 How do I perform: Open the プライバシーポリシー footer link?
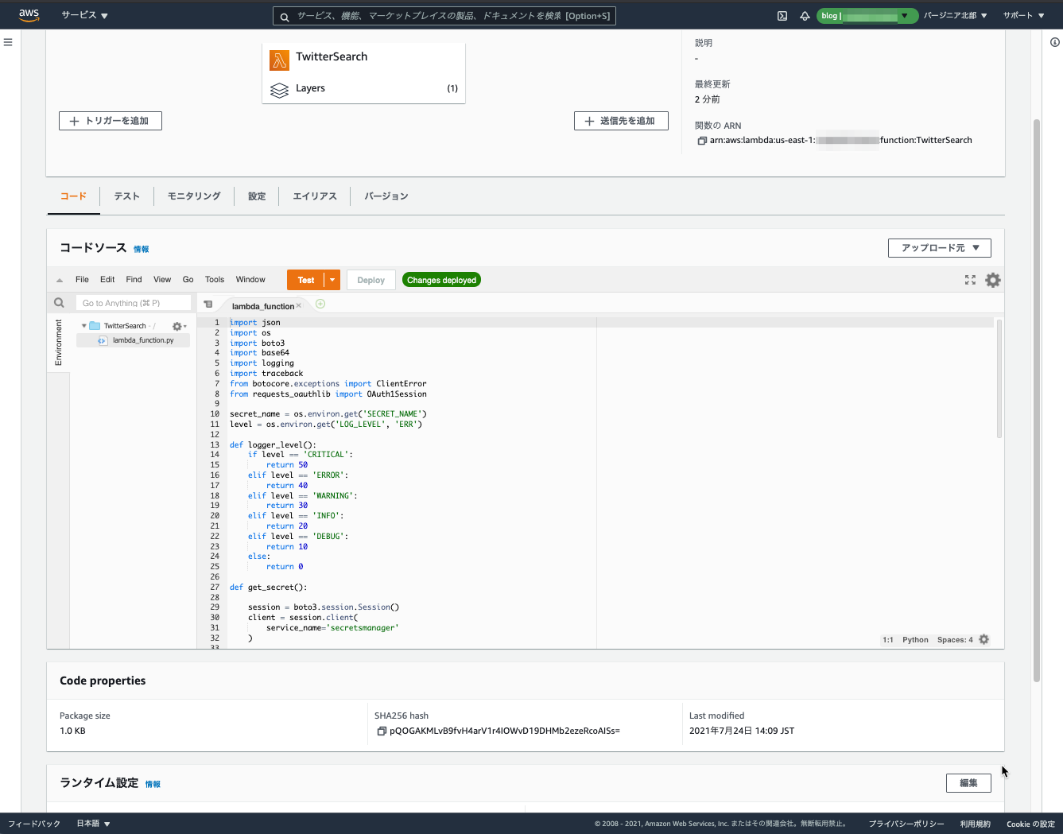pos(906,824)
